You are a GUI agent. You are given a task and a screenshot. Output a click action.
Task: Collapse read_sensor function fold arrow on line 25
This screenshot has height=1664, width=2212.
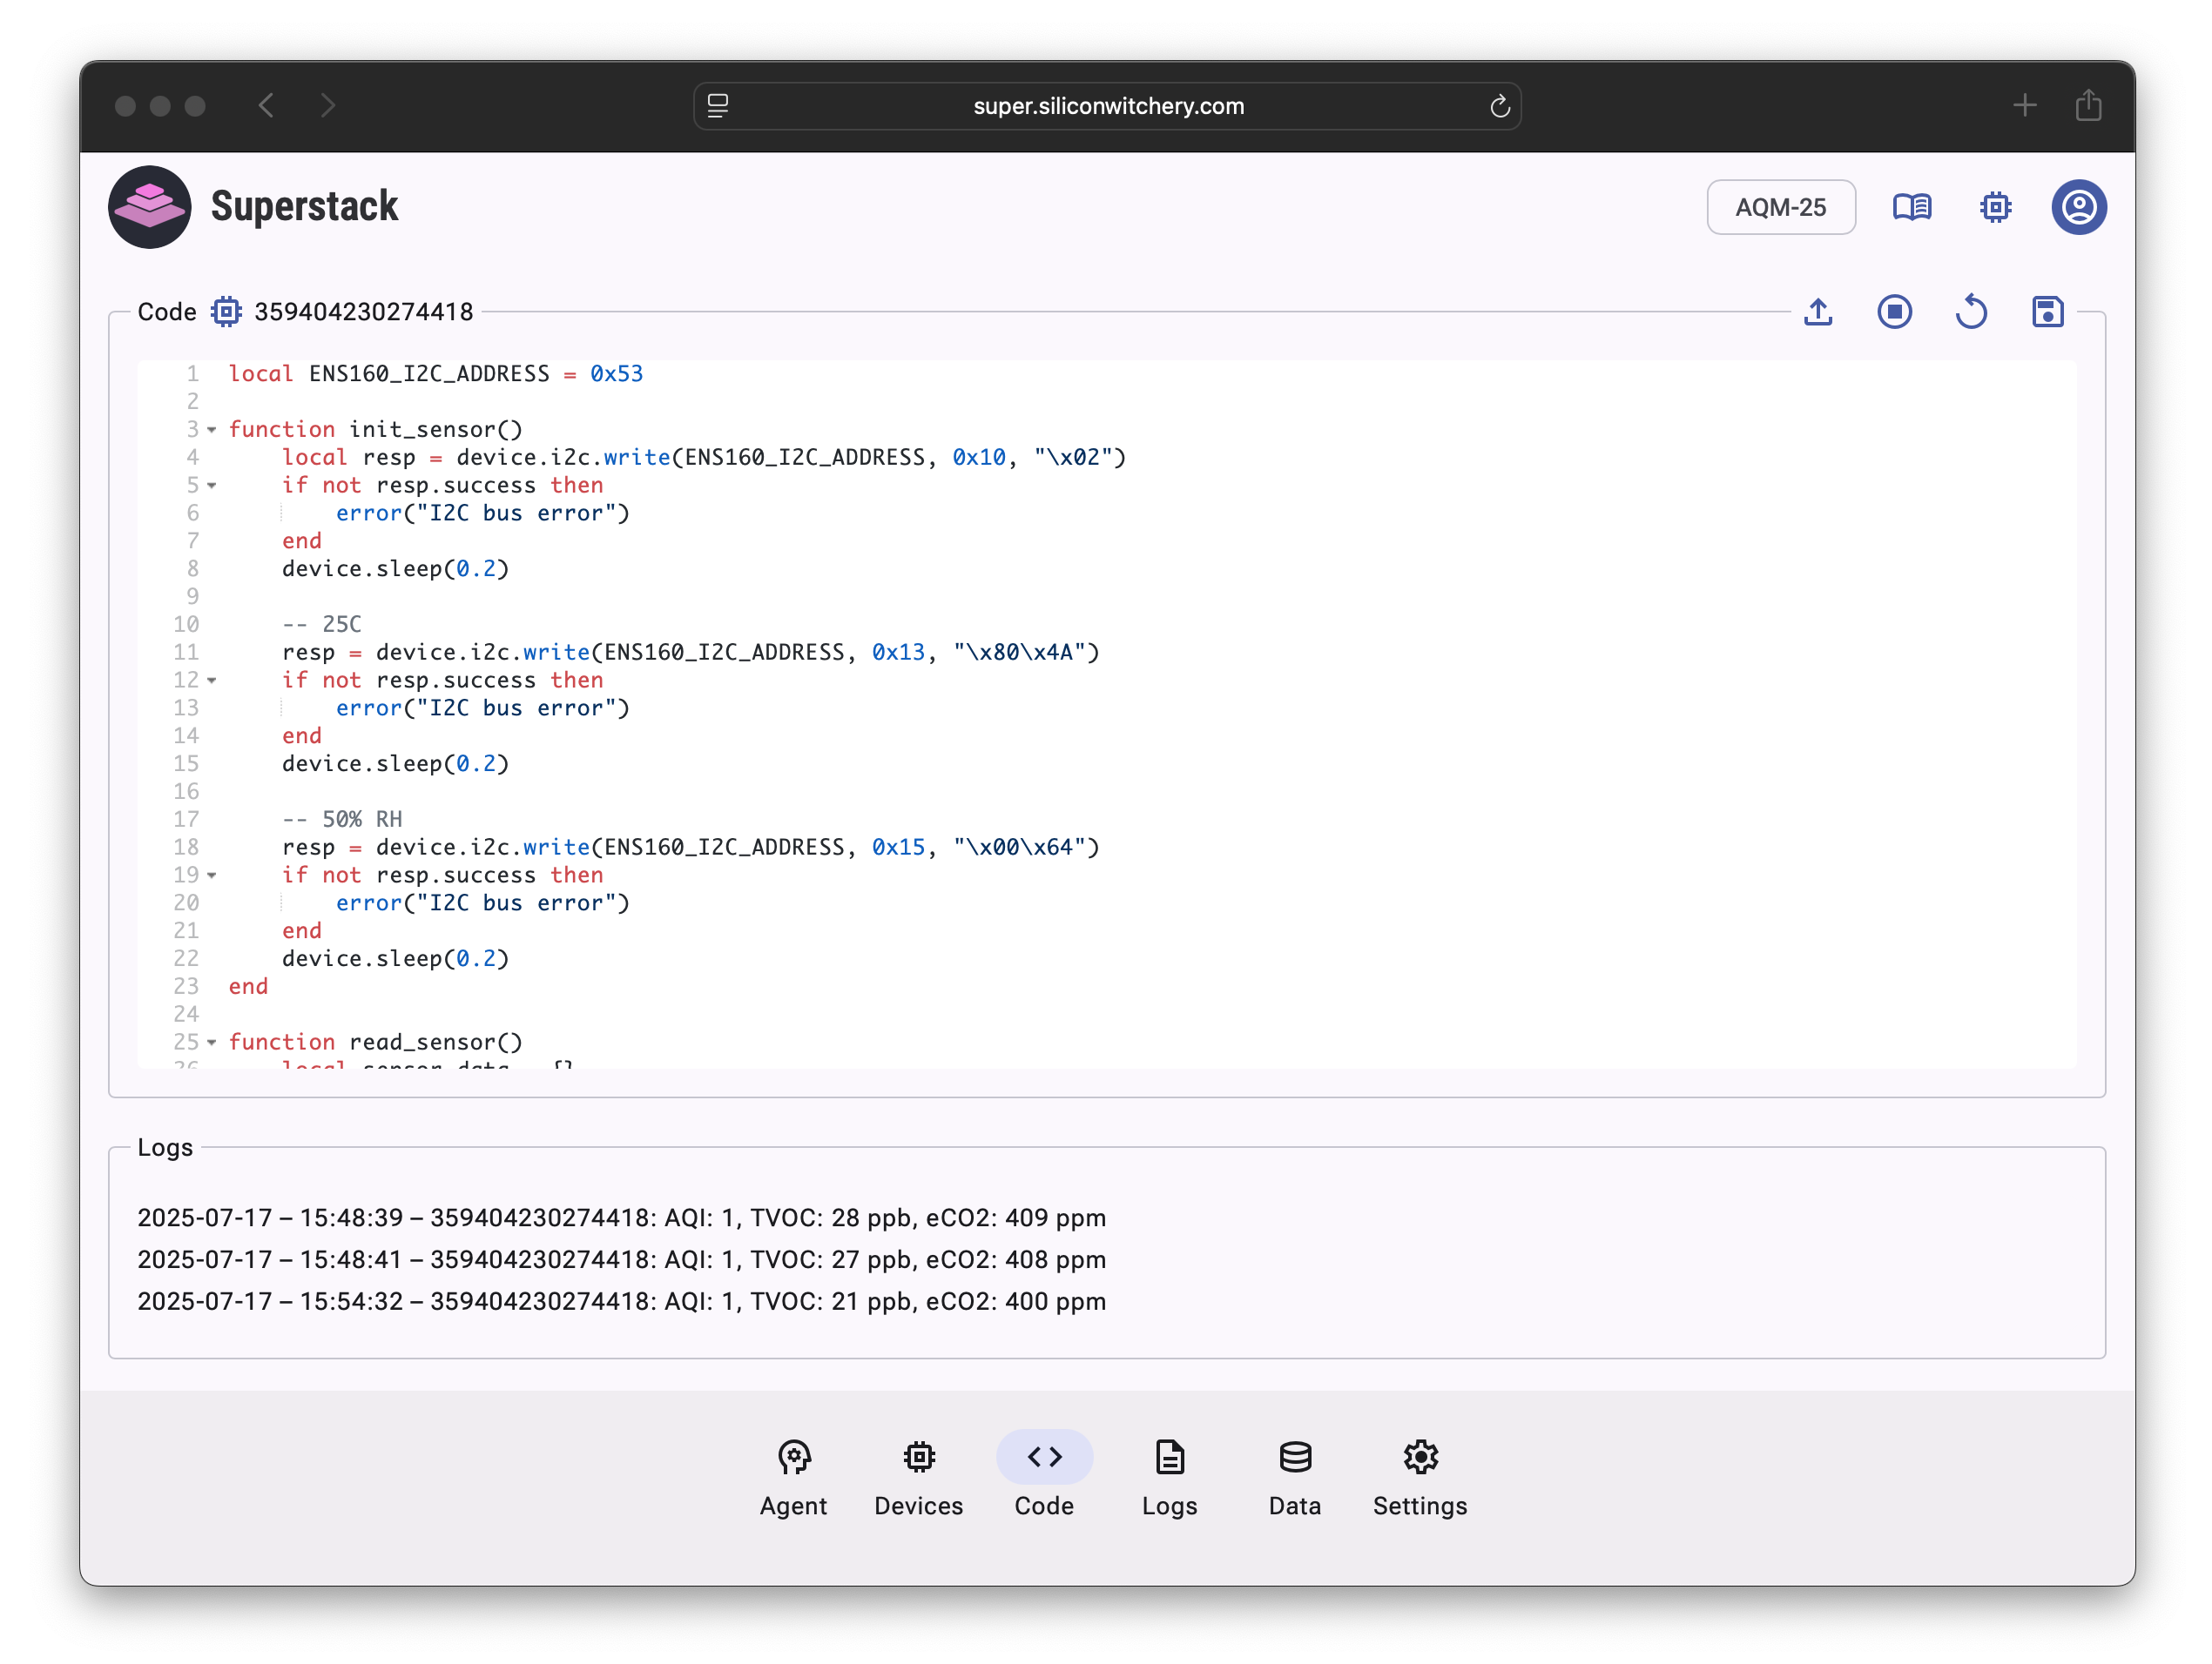point(212,1043)
